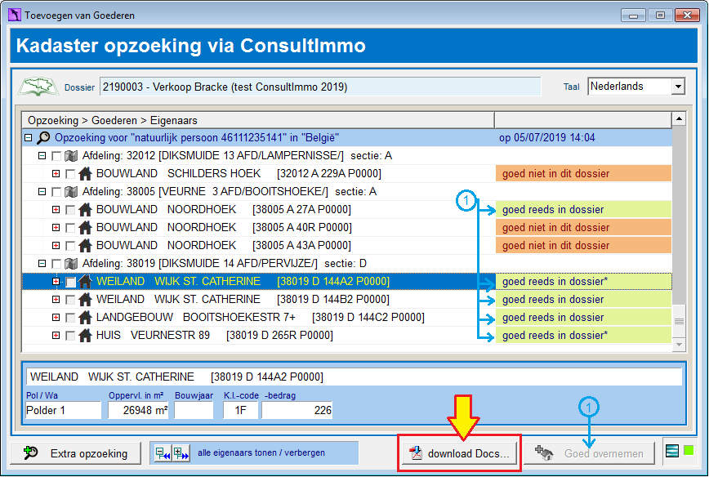Click the K.I.-code field showing 1F

pos(240,411)
